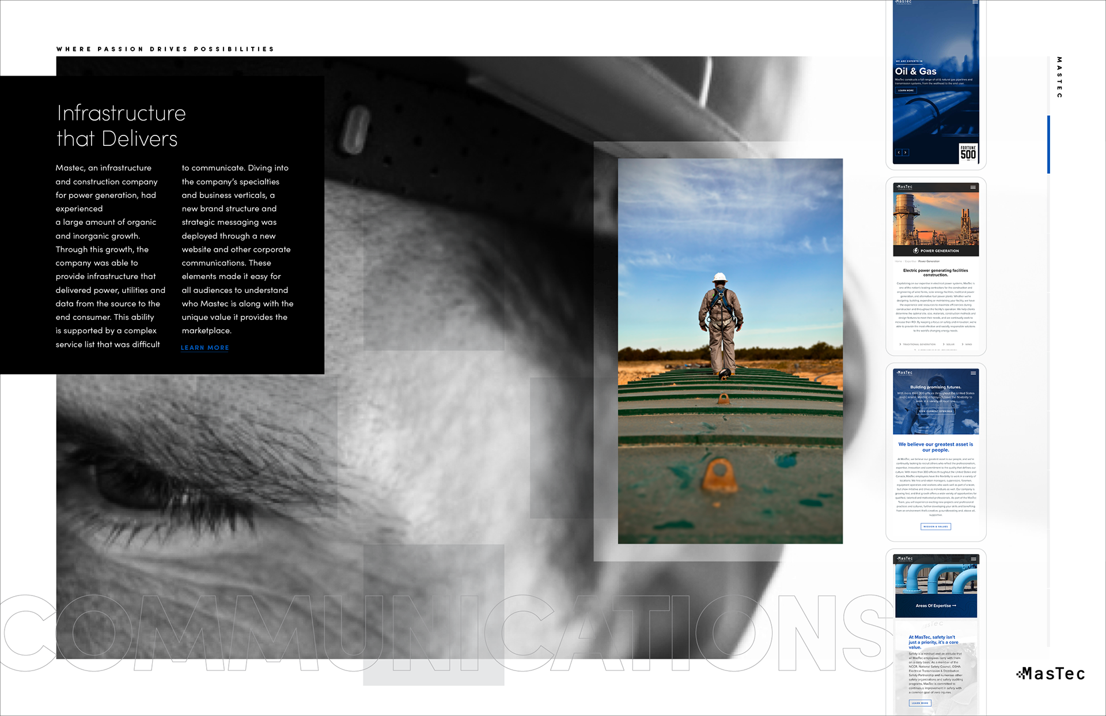Open hamburger menu on Oil & Gas mobile screen
Image resolution: width=1106 pixels, height=716 pixels.
975,2
